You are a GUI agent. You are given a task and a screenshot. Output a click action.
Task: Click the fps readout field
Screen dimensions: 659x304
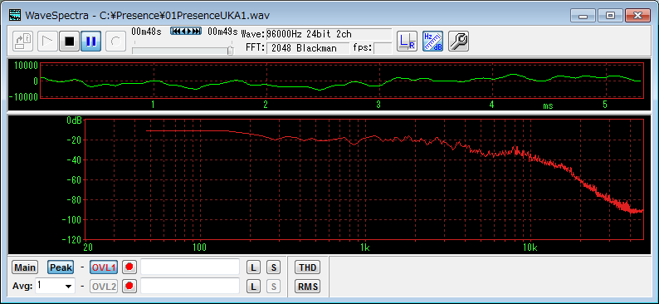tap(383, 48)
